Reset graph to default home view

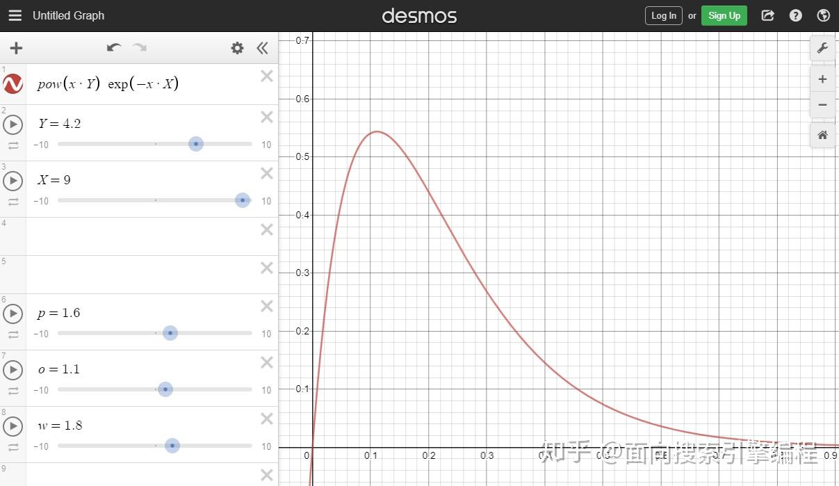[822, 135]
